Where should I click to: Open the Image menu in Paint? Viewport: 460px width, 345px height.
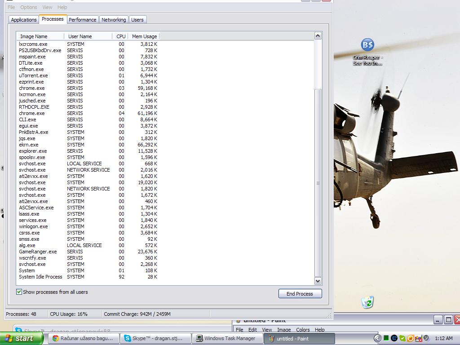point(284,330)
